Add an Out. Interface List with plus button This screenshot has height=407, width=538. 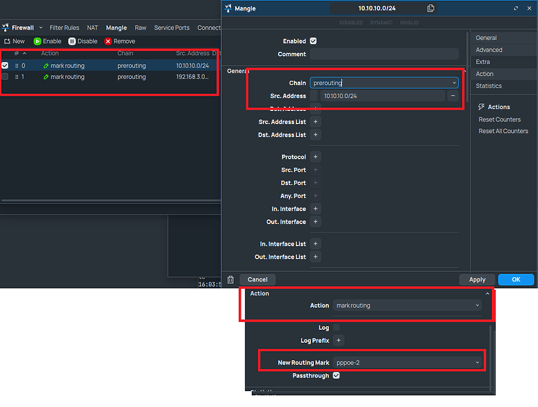tap(316, 257)
